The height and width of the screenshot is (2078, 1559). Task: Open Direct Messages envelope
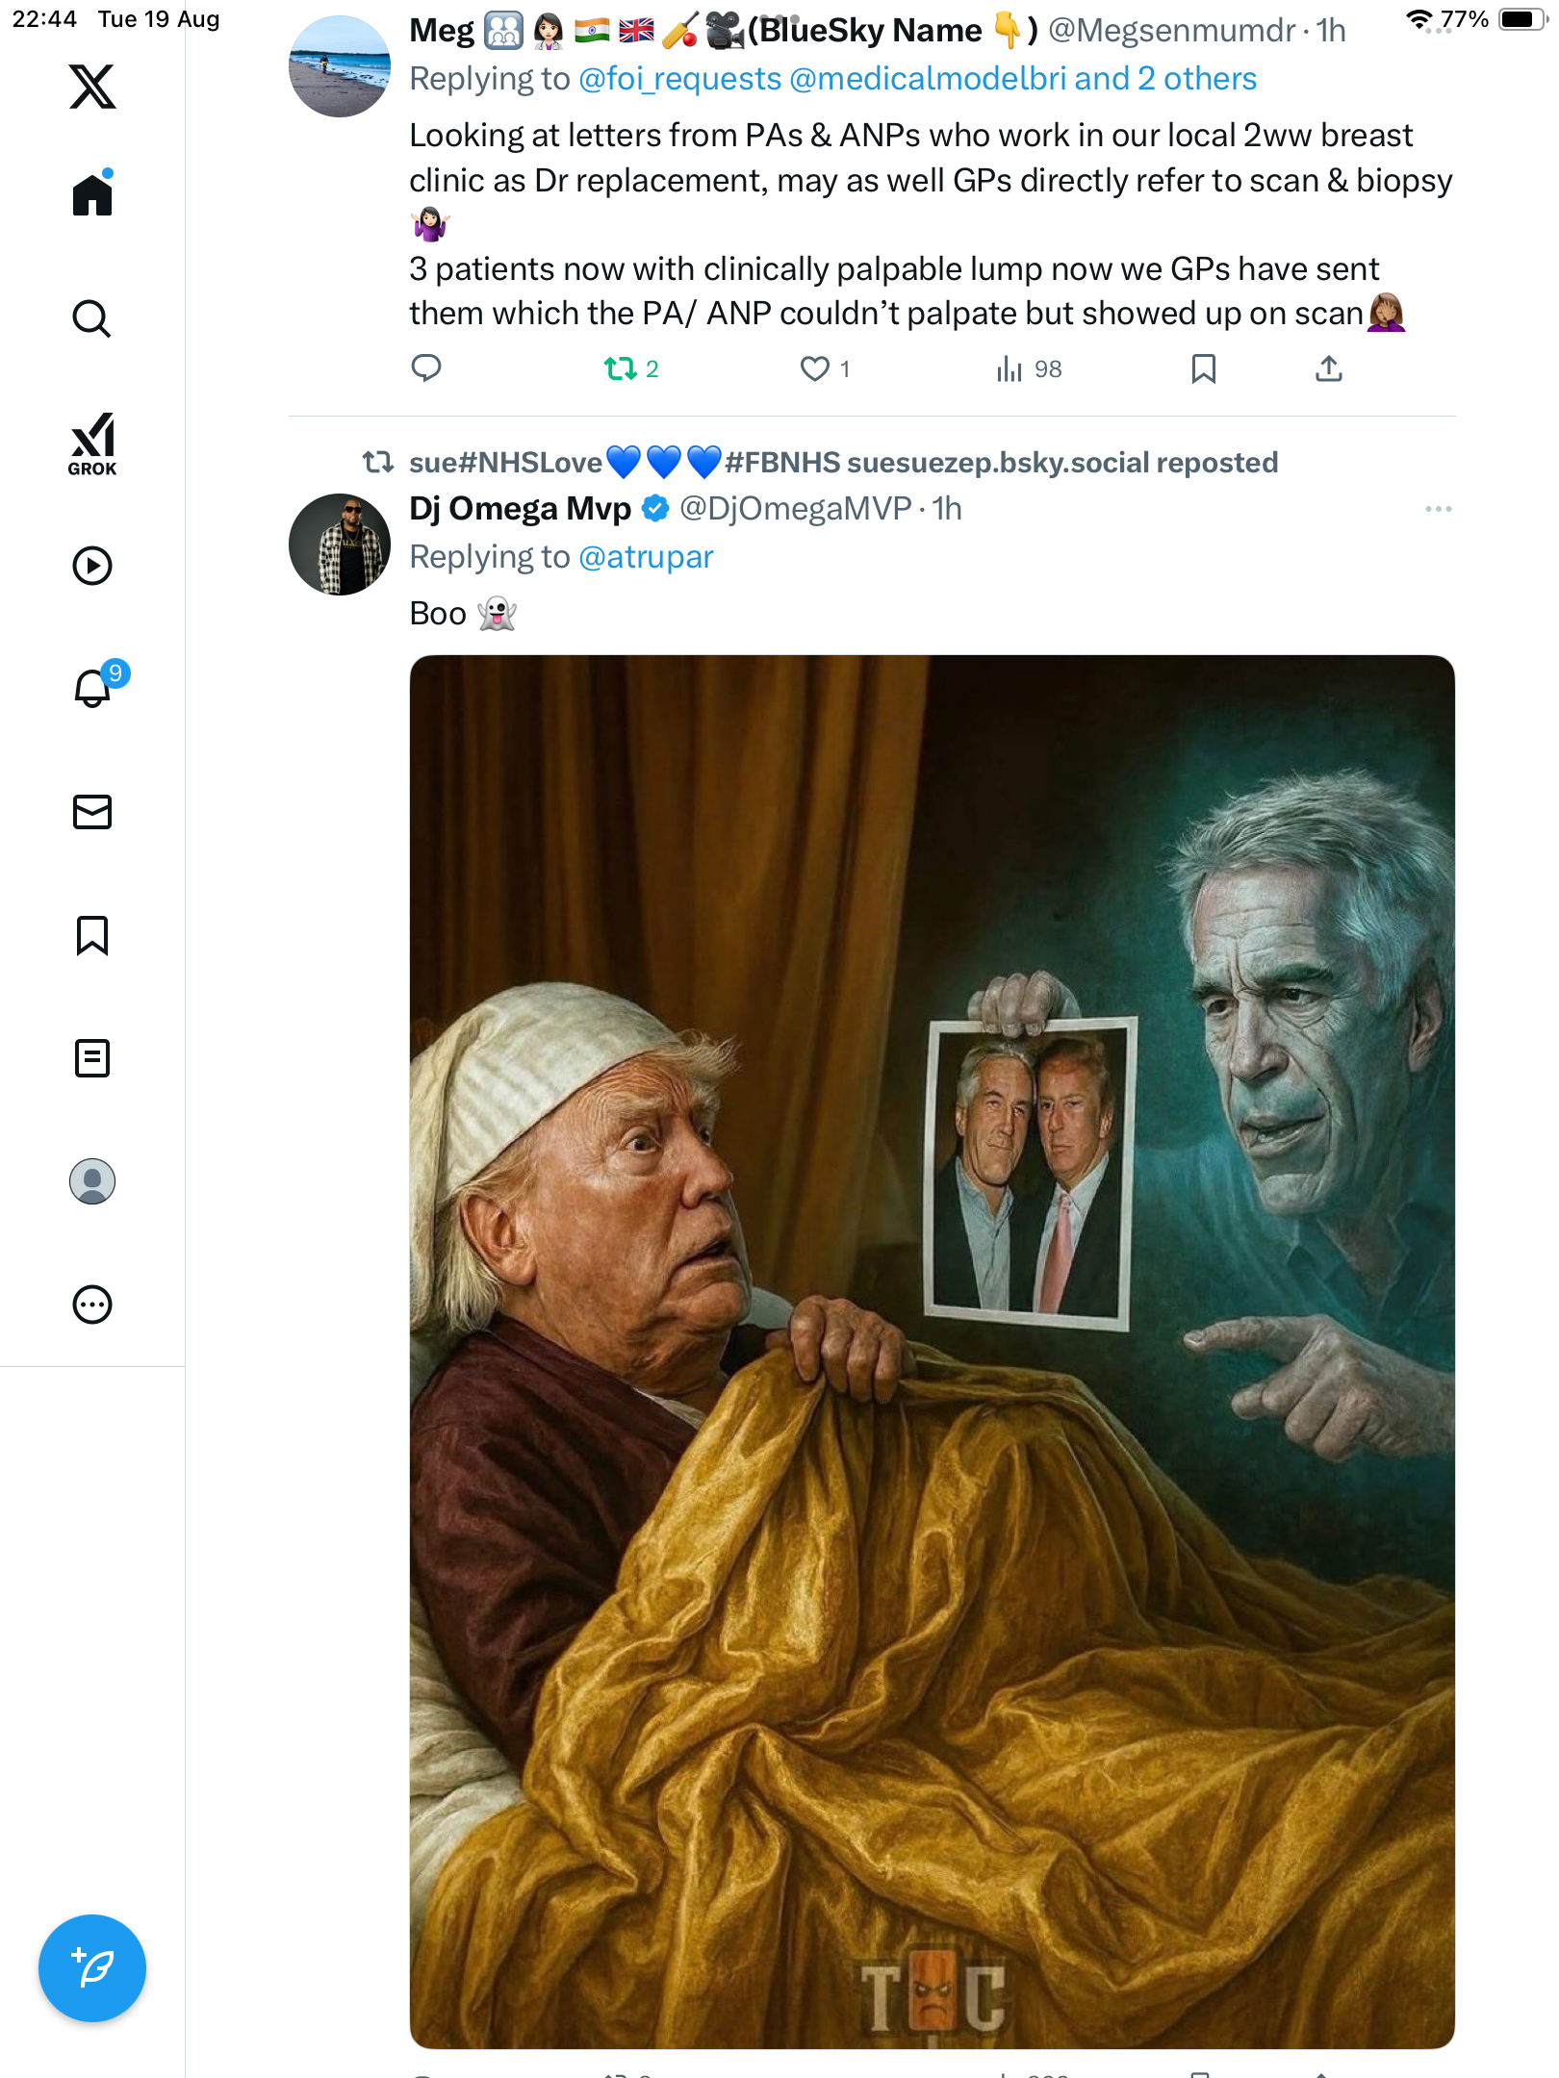point(92,812)
